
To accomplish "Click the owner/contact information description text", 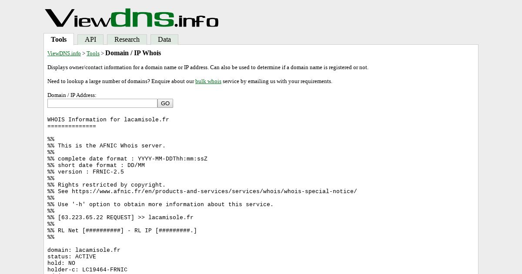I will 208,67.
